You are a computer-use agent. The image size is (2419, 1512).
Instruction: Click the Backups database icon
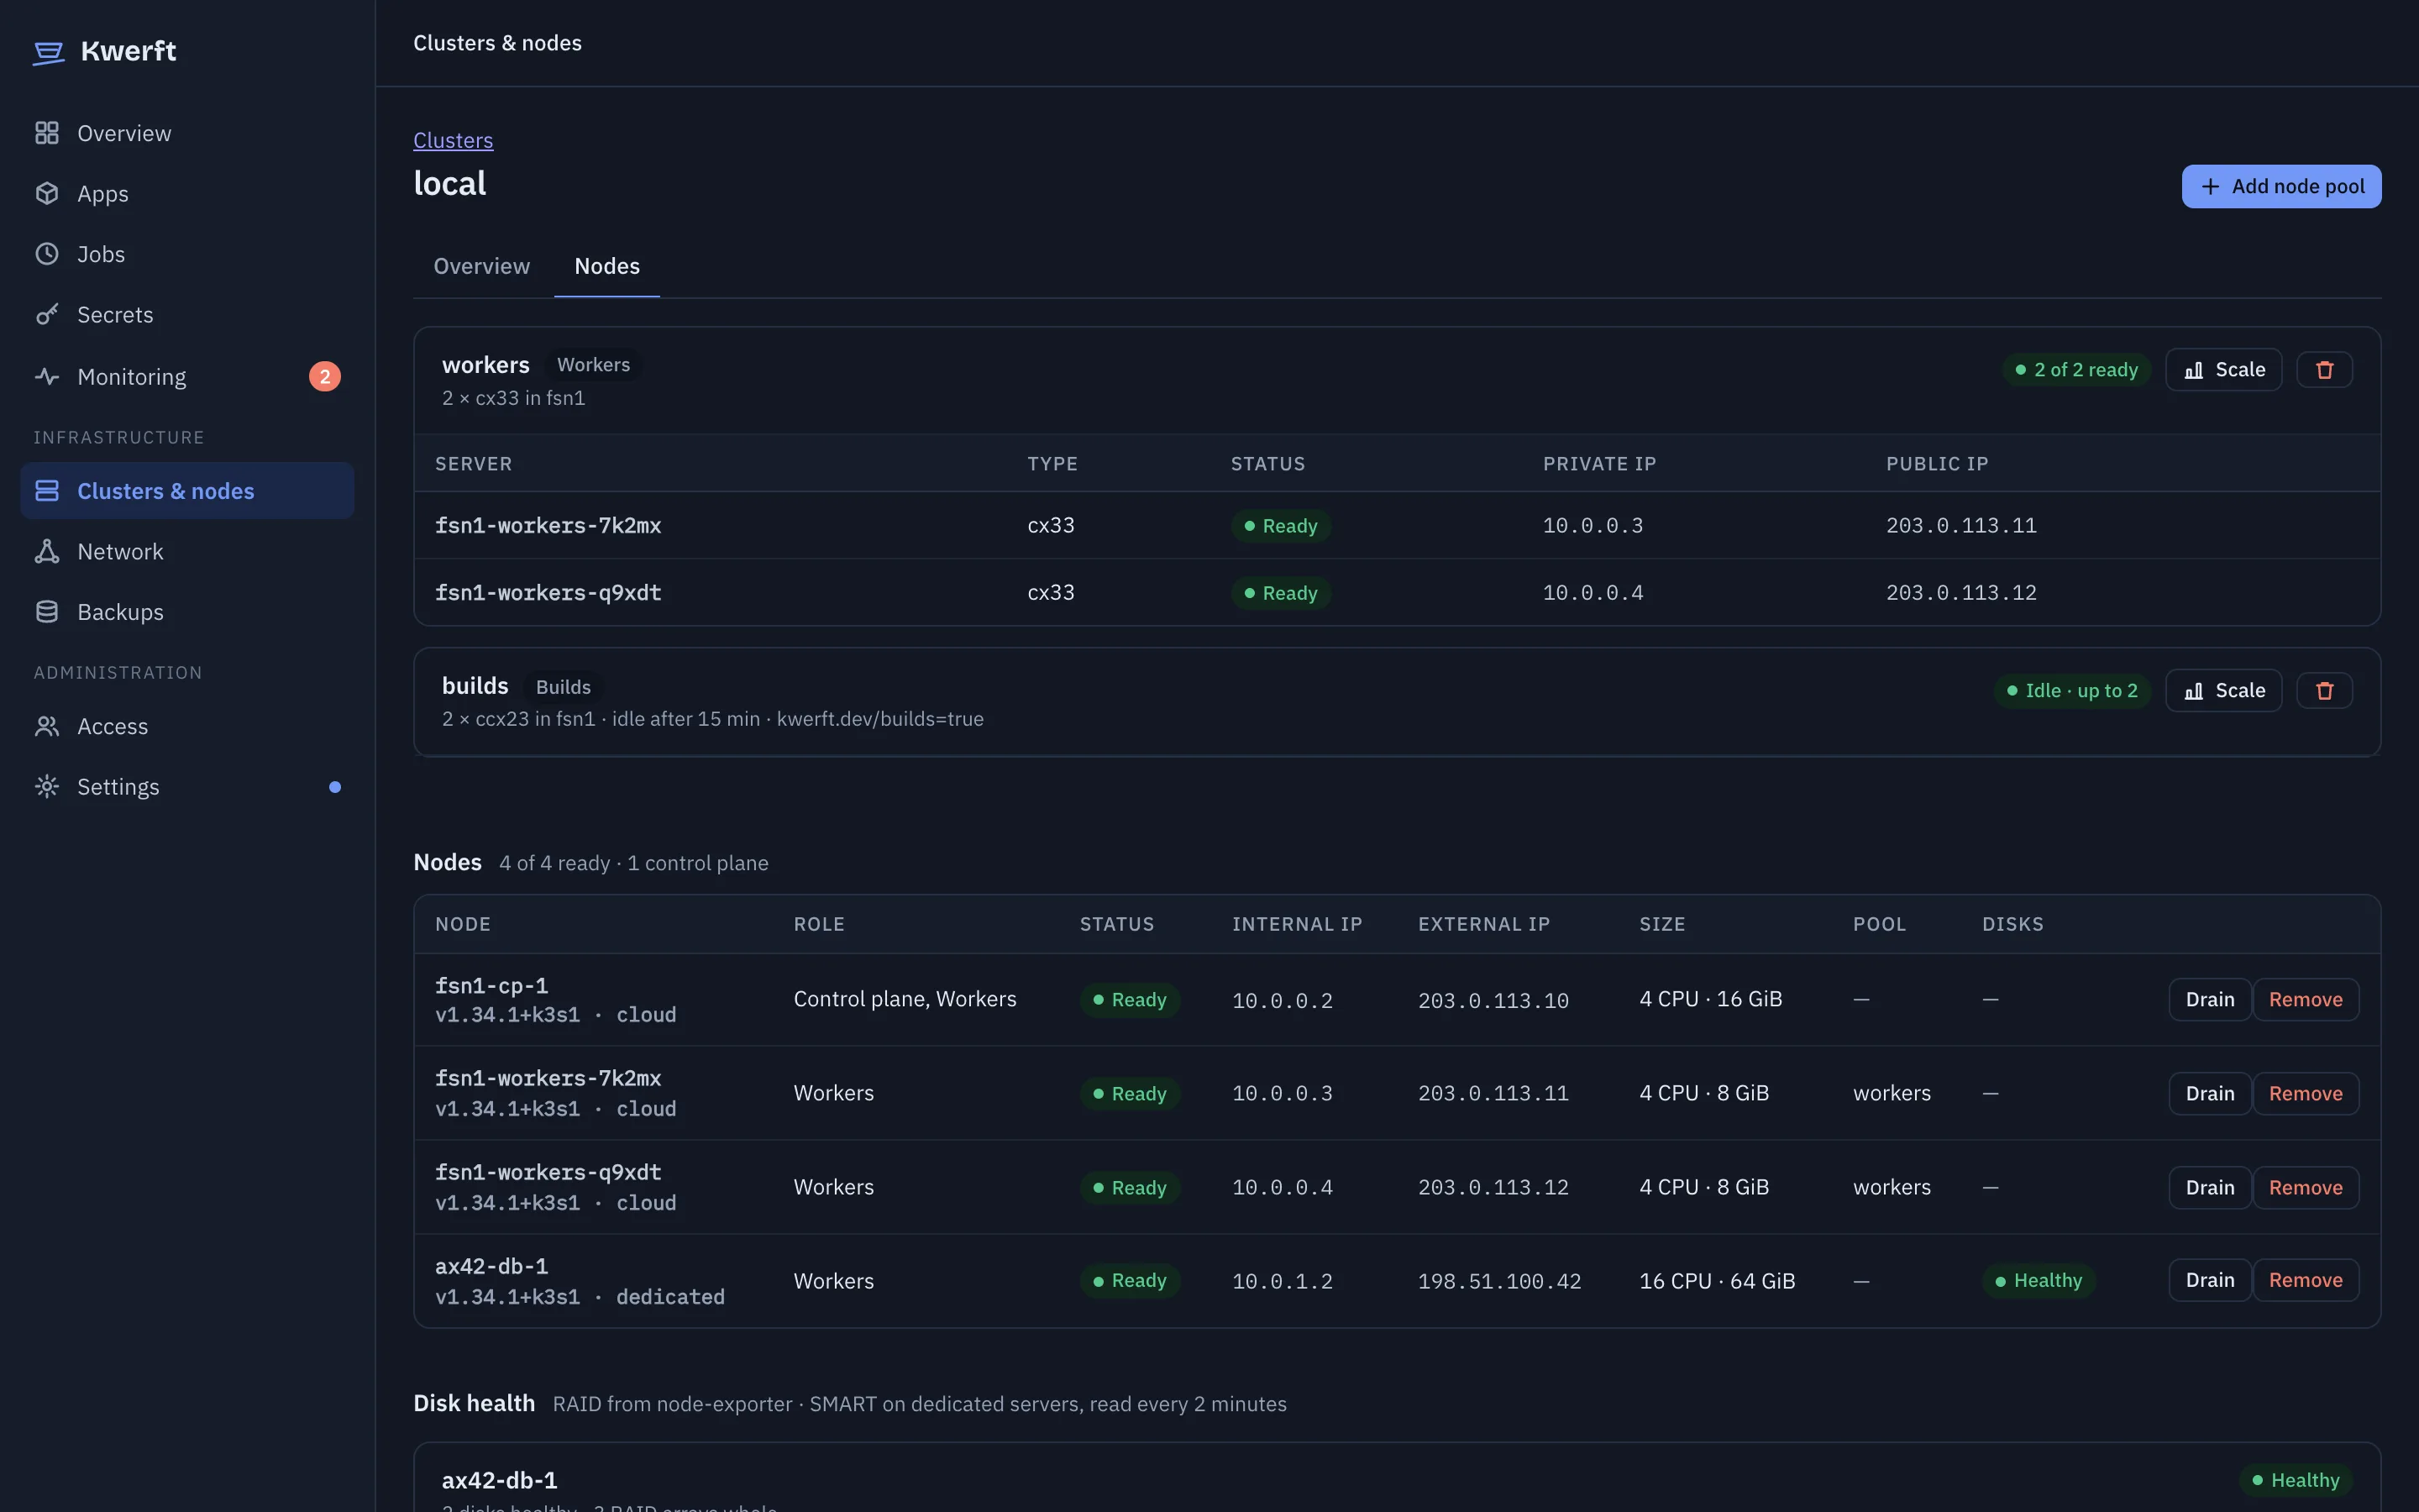pos(47,612)
